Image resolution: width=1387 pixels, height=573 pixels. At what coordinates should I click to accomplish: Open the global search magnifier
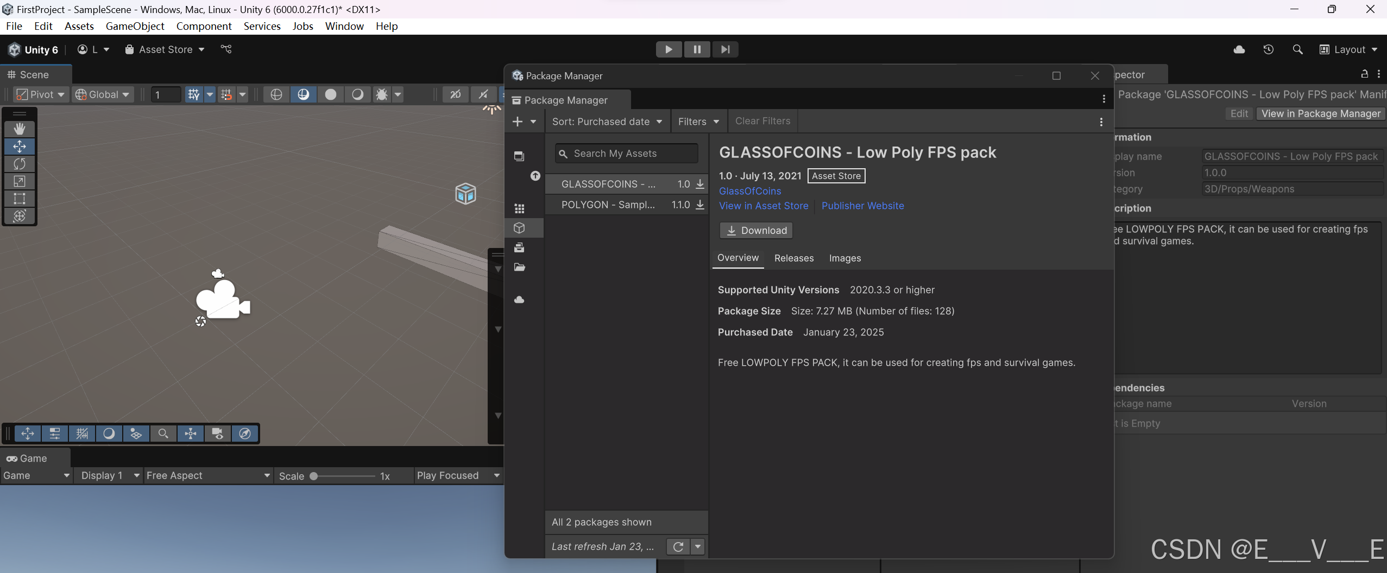point(1297,49)
